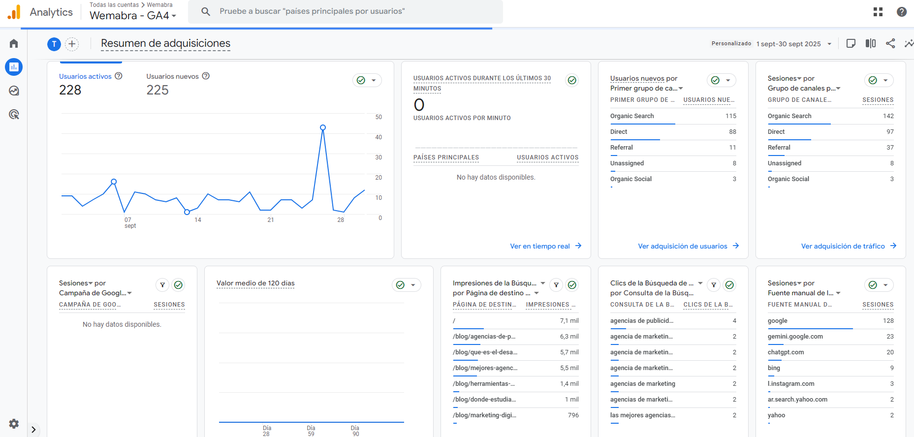Select the Usuarios activos metric tab
Screen dimensions: 914x437
tap(85, 76)
